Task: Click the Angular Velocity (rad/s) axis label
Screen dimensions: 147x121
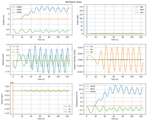Action: (75, 59)
